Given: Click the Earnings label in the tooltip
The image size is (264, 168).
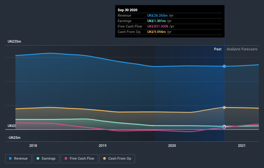Looking at the screenshot, I should (x=124, y=21).
